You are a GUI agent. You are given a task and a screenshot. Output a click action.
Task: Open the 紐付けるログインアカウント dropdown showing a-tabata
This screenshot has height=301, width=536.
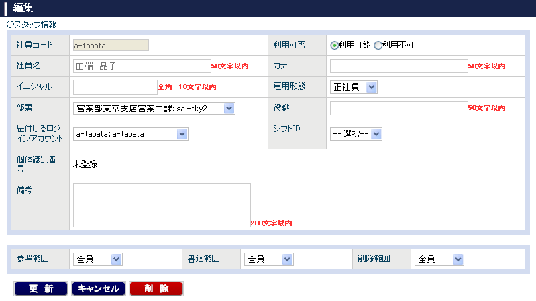coord(131,134)
